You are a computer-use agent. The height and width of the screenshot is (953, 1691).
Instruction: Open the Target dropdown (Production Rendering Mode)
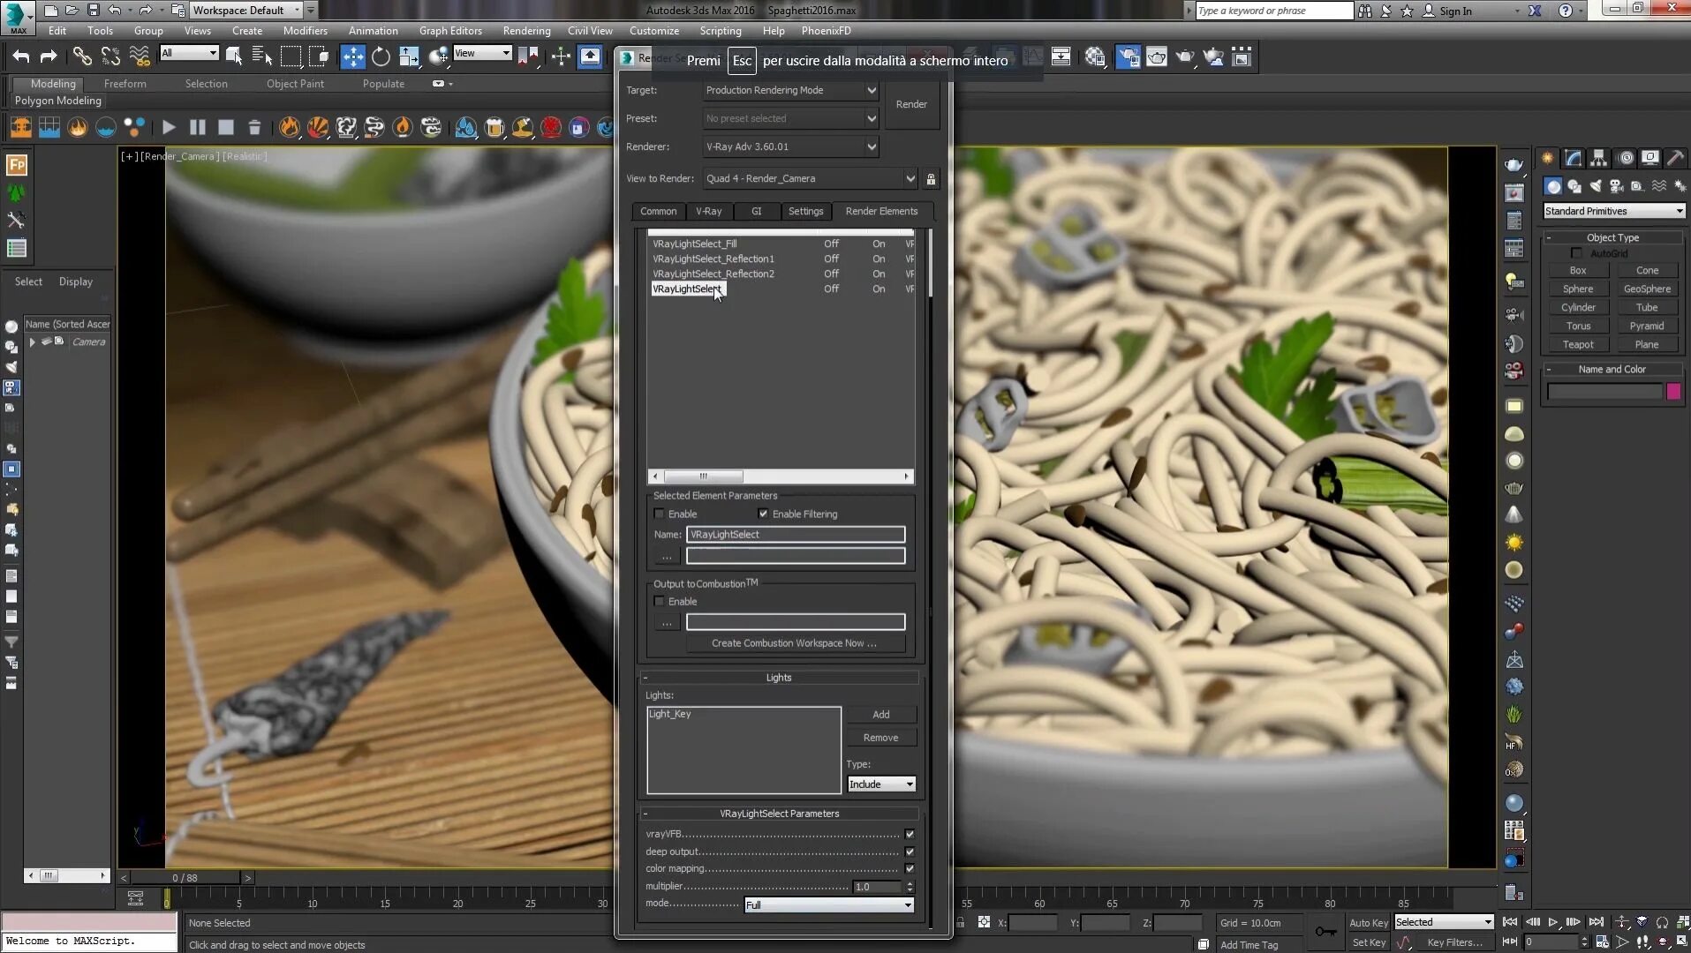[790, 90]
